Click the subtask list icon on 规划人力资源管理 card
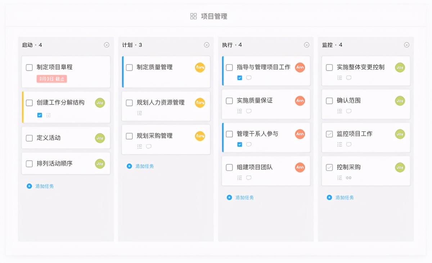Viewport: 432px width, 263px height. click(x=140, y=113)
